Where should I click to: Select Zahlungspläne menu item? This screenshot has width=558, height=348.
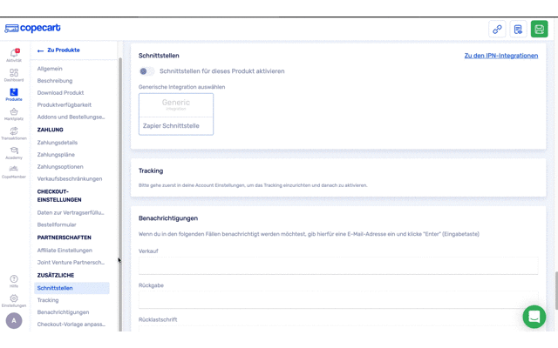56,155
